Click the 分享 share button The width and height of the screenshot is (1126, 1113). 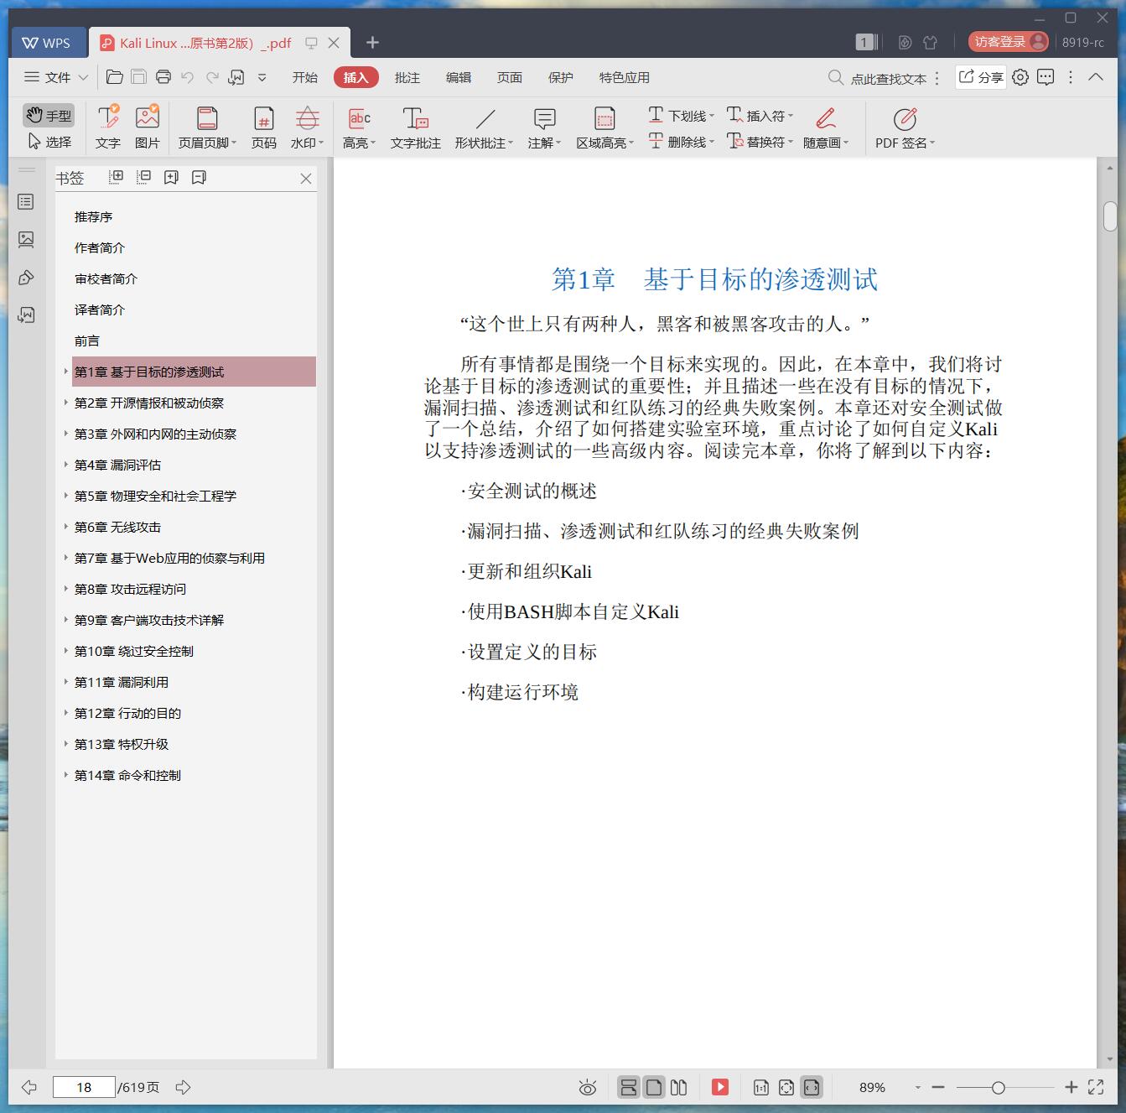pos(981,77)
